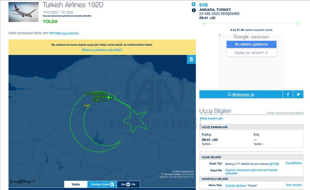Open the map layers icon
This screenshot has width=310, height=190.
(x=191, y=59)
